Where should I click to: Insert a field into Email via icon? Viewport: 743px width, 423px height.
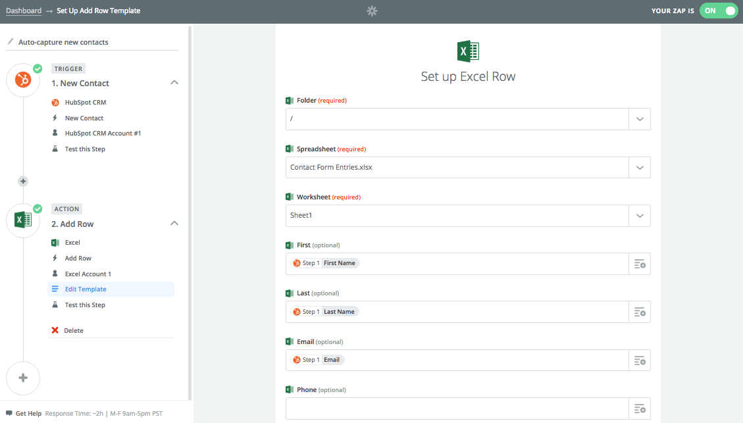640,361
